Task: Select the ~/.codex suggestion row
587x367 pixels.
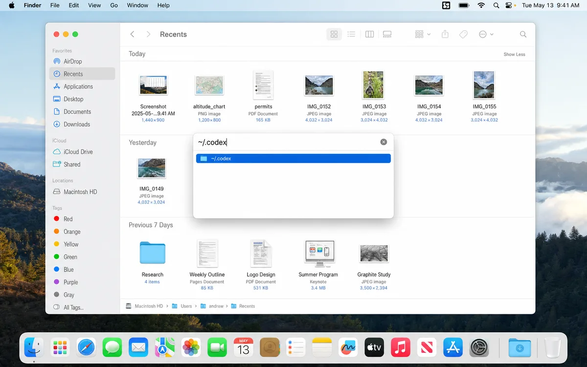Action: 293,158
